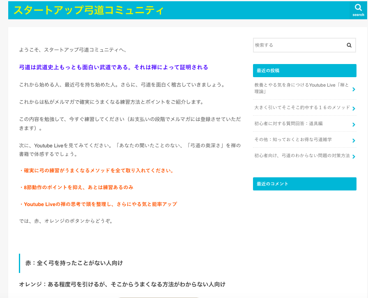Open post その他：知っておくとお得な弓道雑学
Screen dimensions: 368x298
pyautogui.click(x=293, y=140)
